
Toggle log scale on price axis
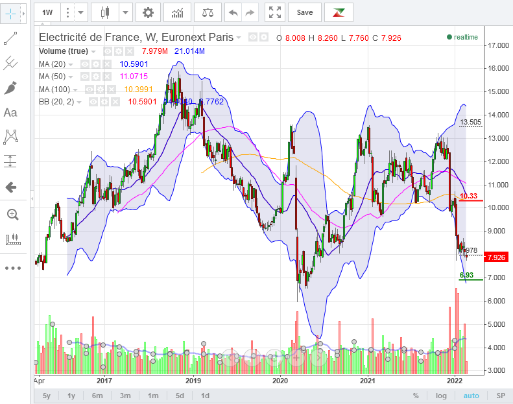coord(442,396)
